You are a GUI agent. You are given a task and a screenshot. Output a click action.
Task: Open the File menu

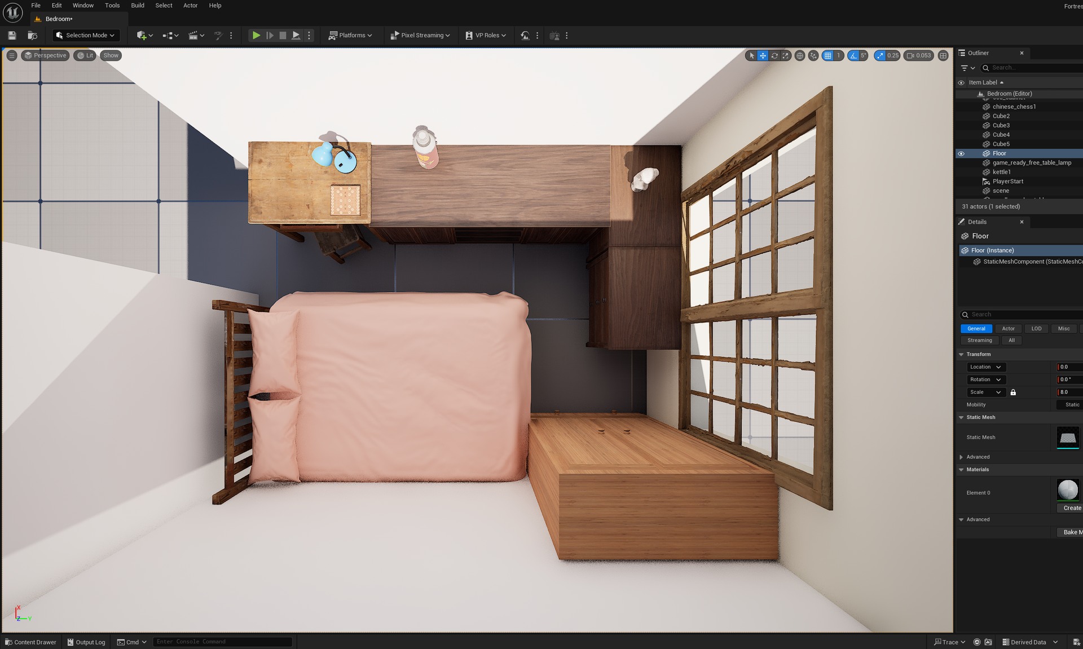tap(36, 6)
